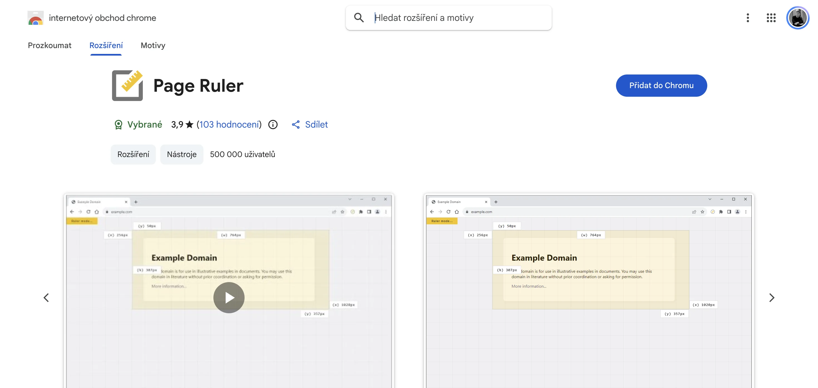The height and width of the screenshot is (388, 818).
Task: Click the Rozšíření category chip
Action: (133, 155)
